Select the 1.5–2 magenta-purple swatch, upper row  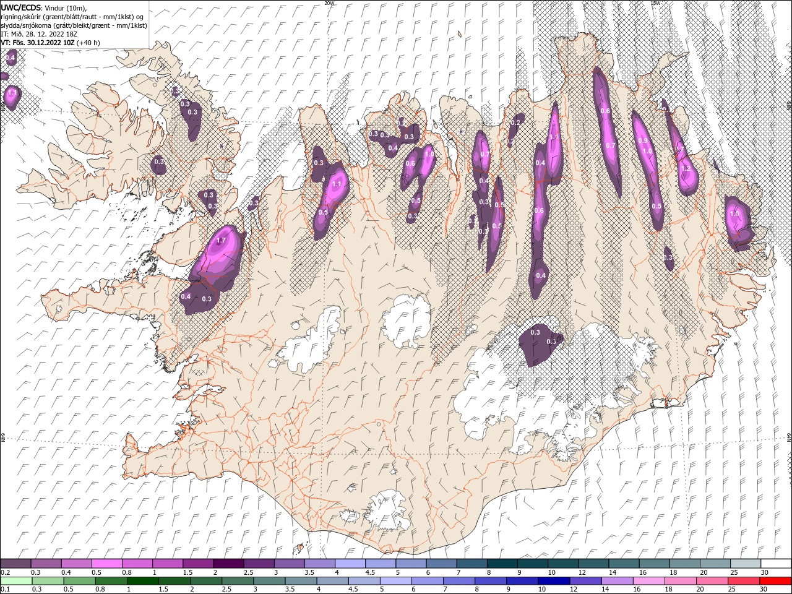click(198, 564)
